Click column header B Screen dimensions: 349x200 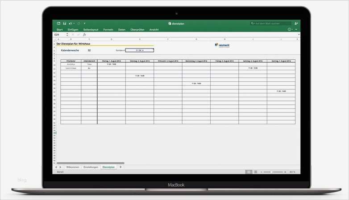pyautogui.click(x=71, y=39)
